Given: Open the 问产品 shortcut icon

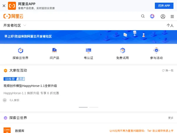Looking at the screenshot, I should 54,51.
